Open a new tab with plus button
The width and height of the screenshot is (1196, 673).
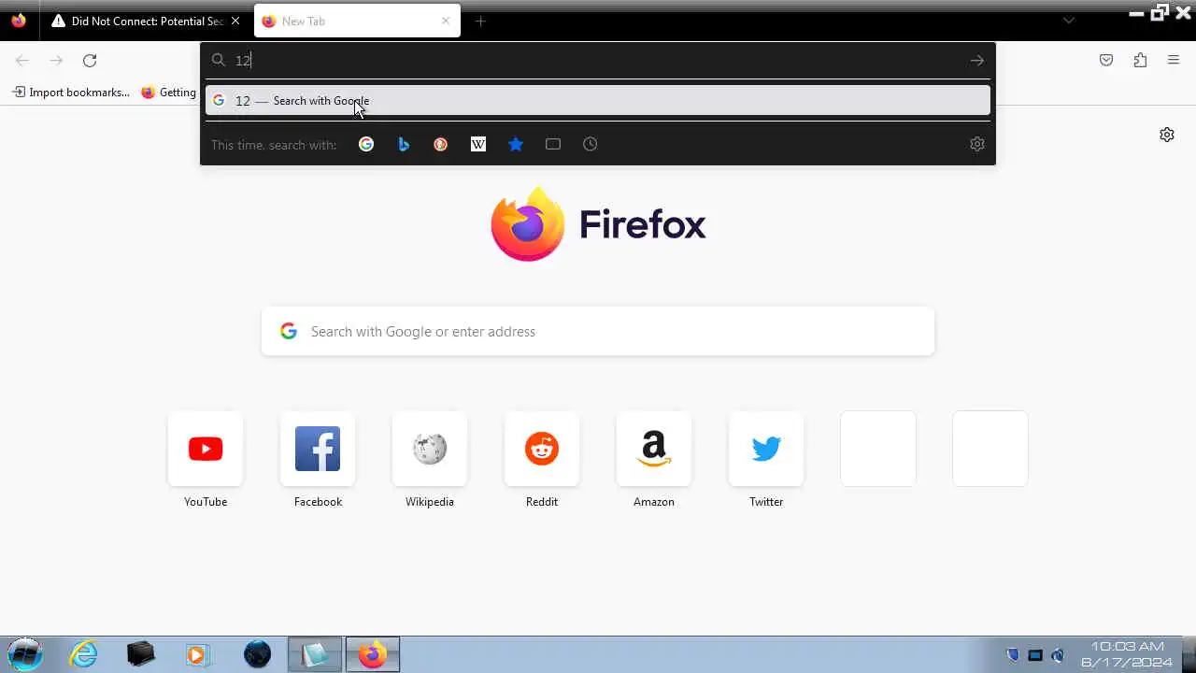tap(480, 21)
